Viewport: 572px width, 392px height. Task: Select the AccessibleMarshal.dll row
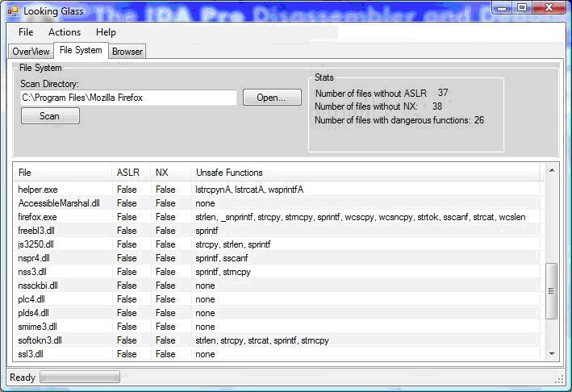278,203
